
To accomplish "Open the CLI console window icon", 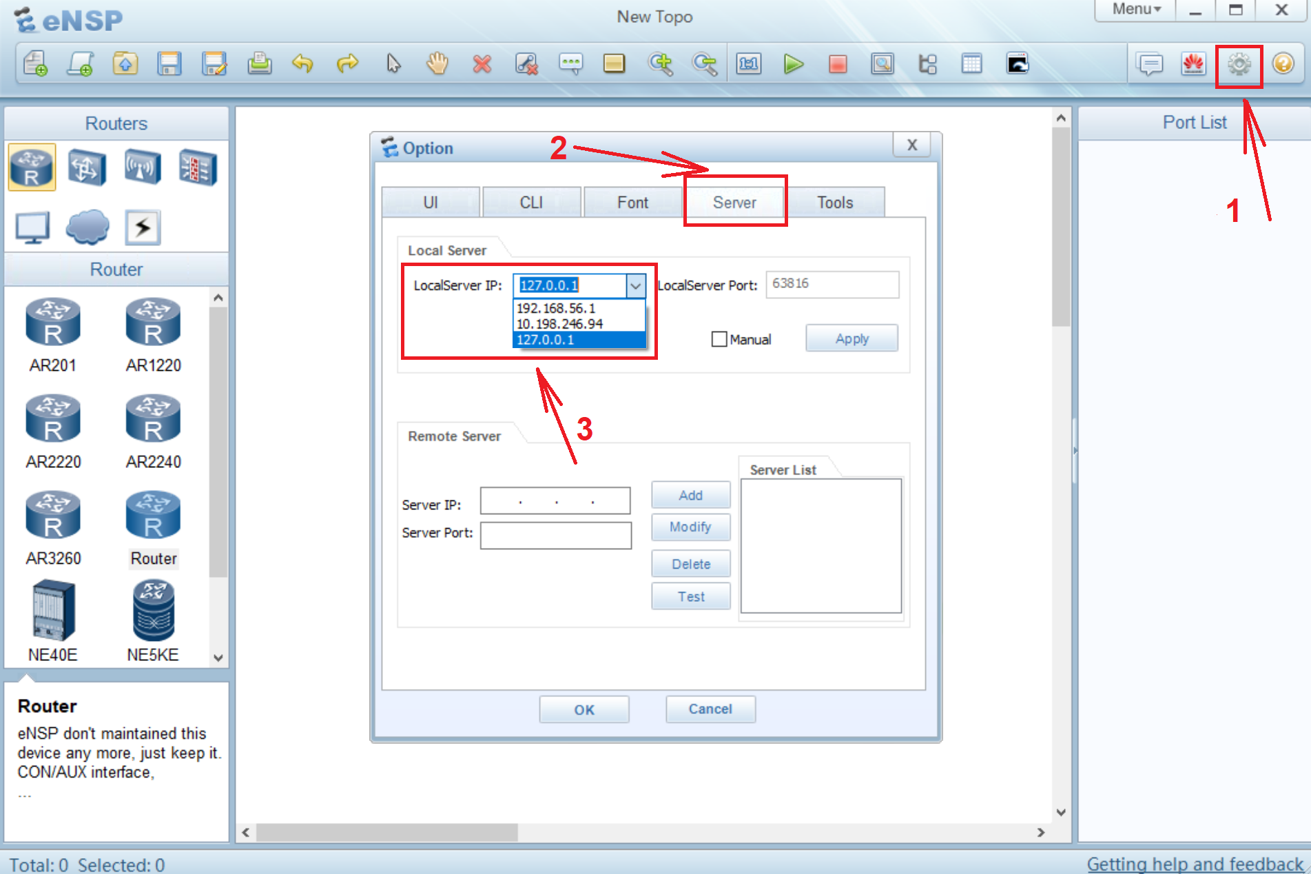I will coord(1018,64).
